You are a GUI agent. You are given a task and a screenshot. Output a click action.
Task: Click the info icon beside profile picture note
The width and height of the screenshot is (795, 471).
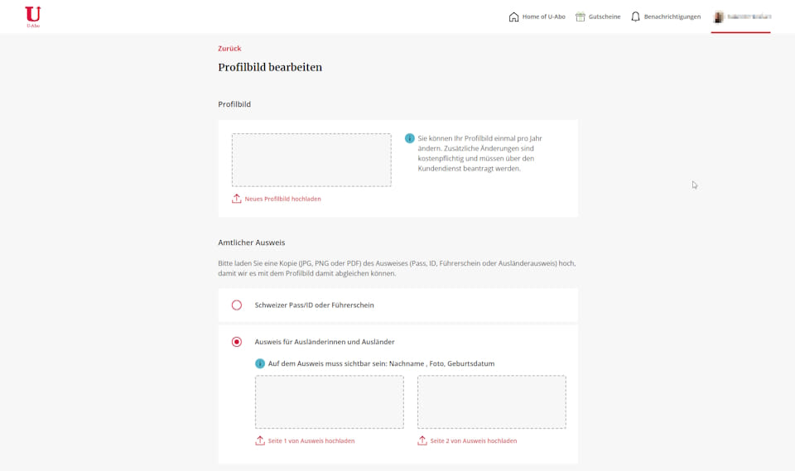(x=409, y=138)
